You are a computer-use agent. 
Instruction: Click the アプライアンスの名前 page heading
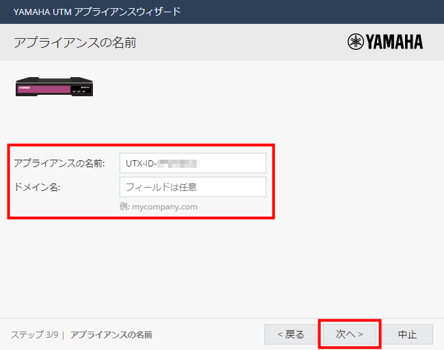(74, 42)
